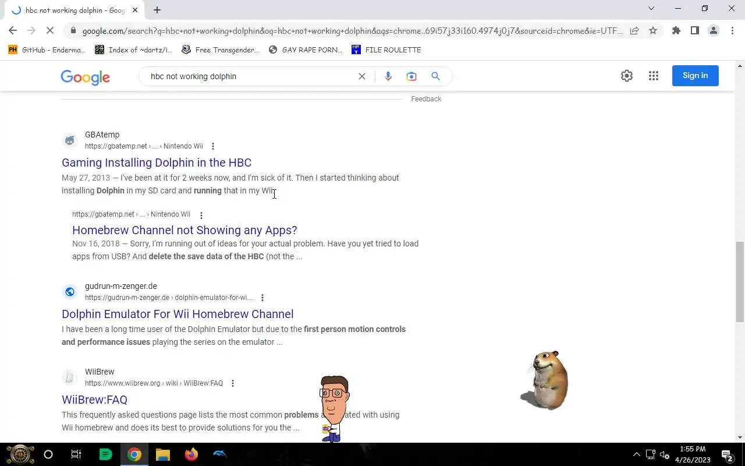Open FILE ROULETTE bookmark
This screenshot has height=466, width=745.
point(386,50)
